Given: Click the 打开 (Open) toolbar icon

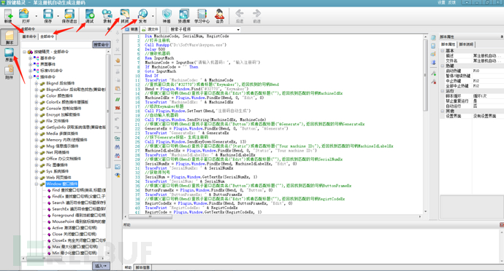Looking at the screenshot, I should click(x=25, y=16).
